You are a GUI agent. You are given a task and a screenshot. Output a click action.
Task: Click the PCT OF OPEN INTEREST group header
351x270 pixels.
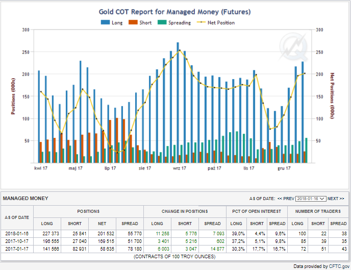pos(257,211)
